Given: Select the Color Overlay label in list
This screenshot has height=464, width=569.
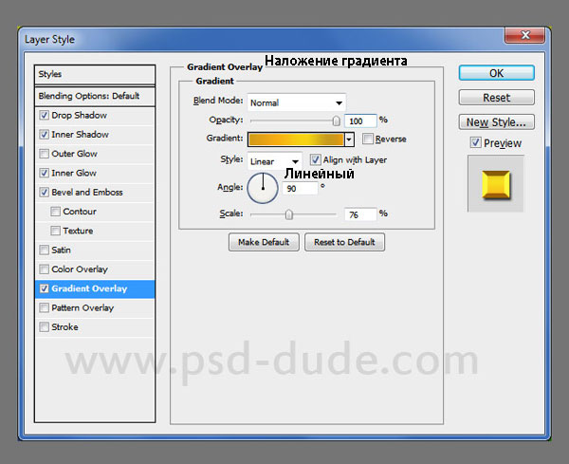Looking at the screenshot, I should (x=80, y=269).
